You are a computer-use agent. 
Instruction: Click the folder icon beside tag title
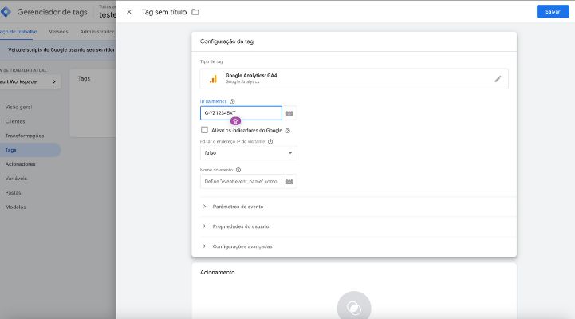(195, 12)
